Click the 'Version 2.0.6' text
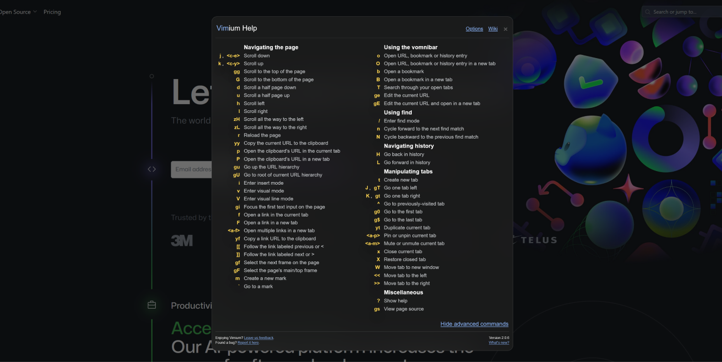Screen dimensions: 722x362 [x=499, y=338]
